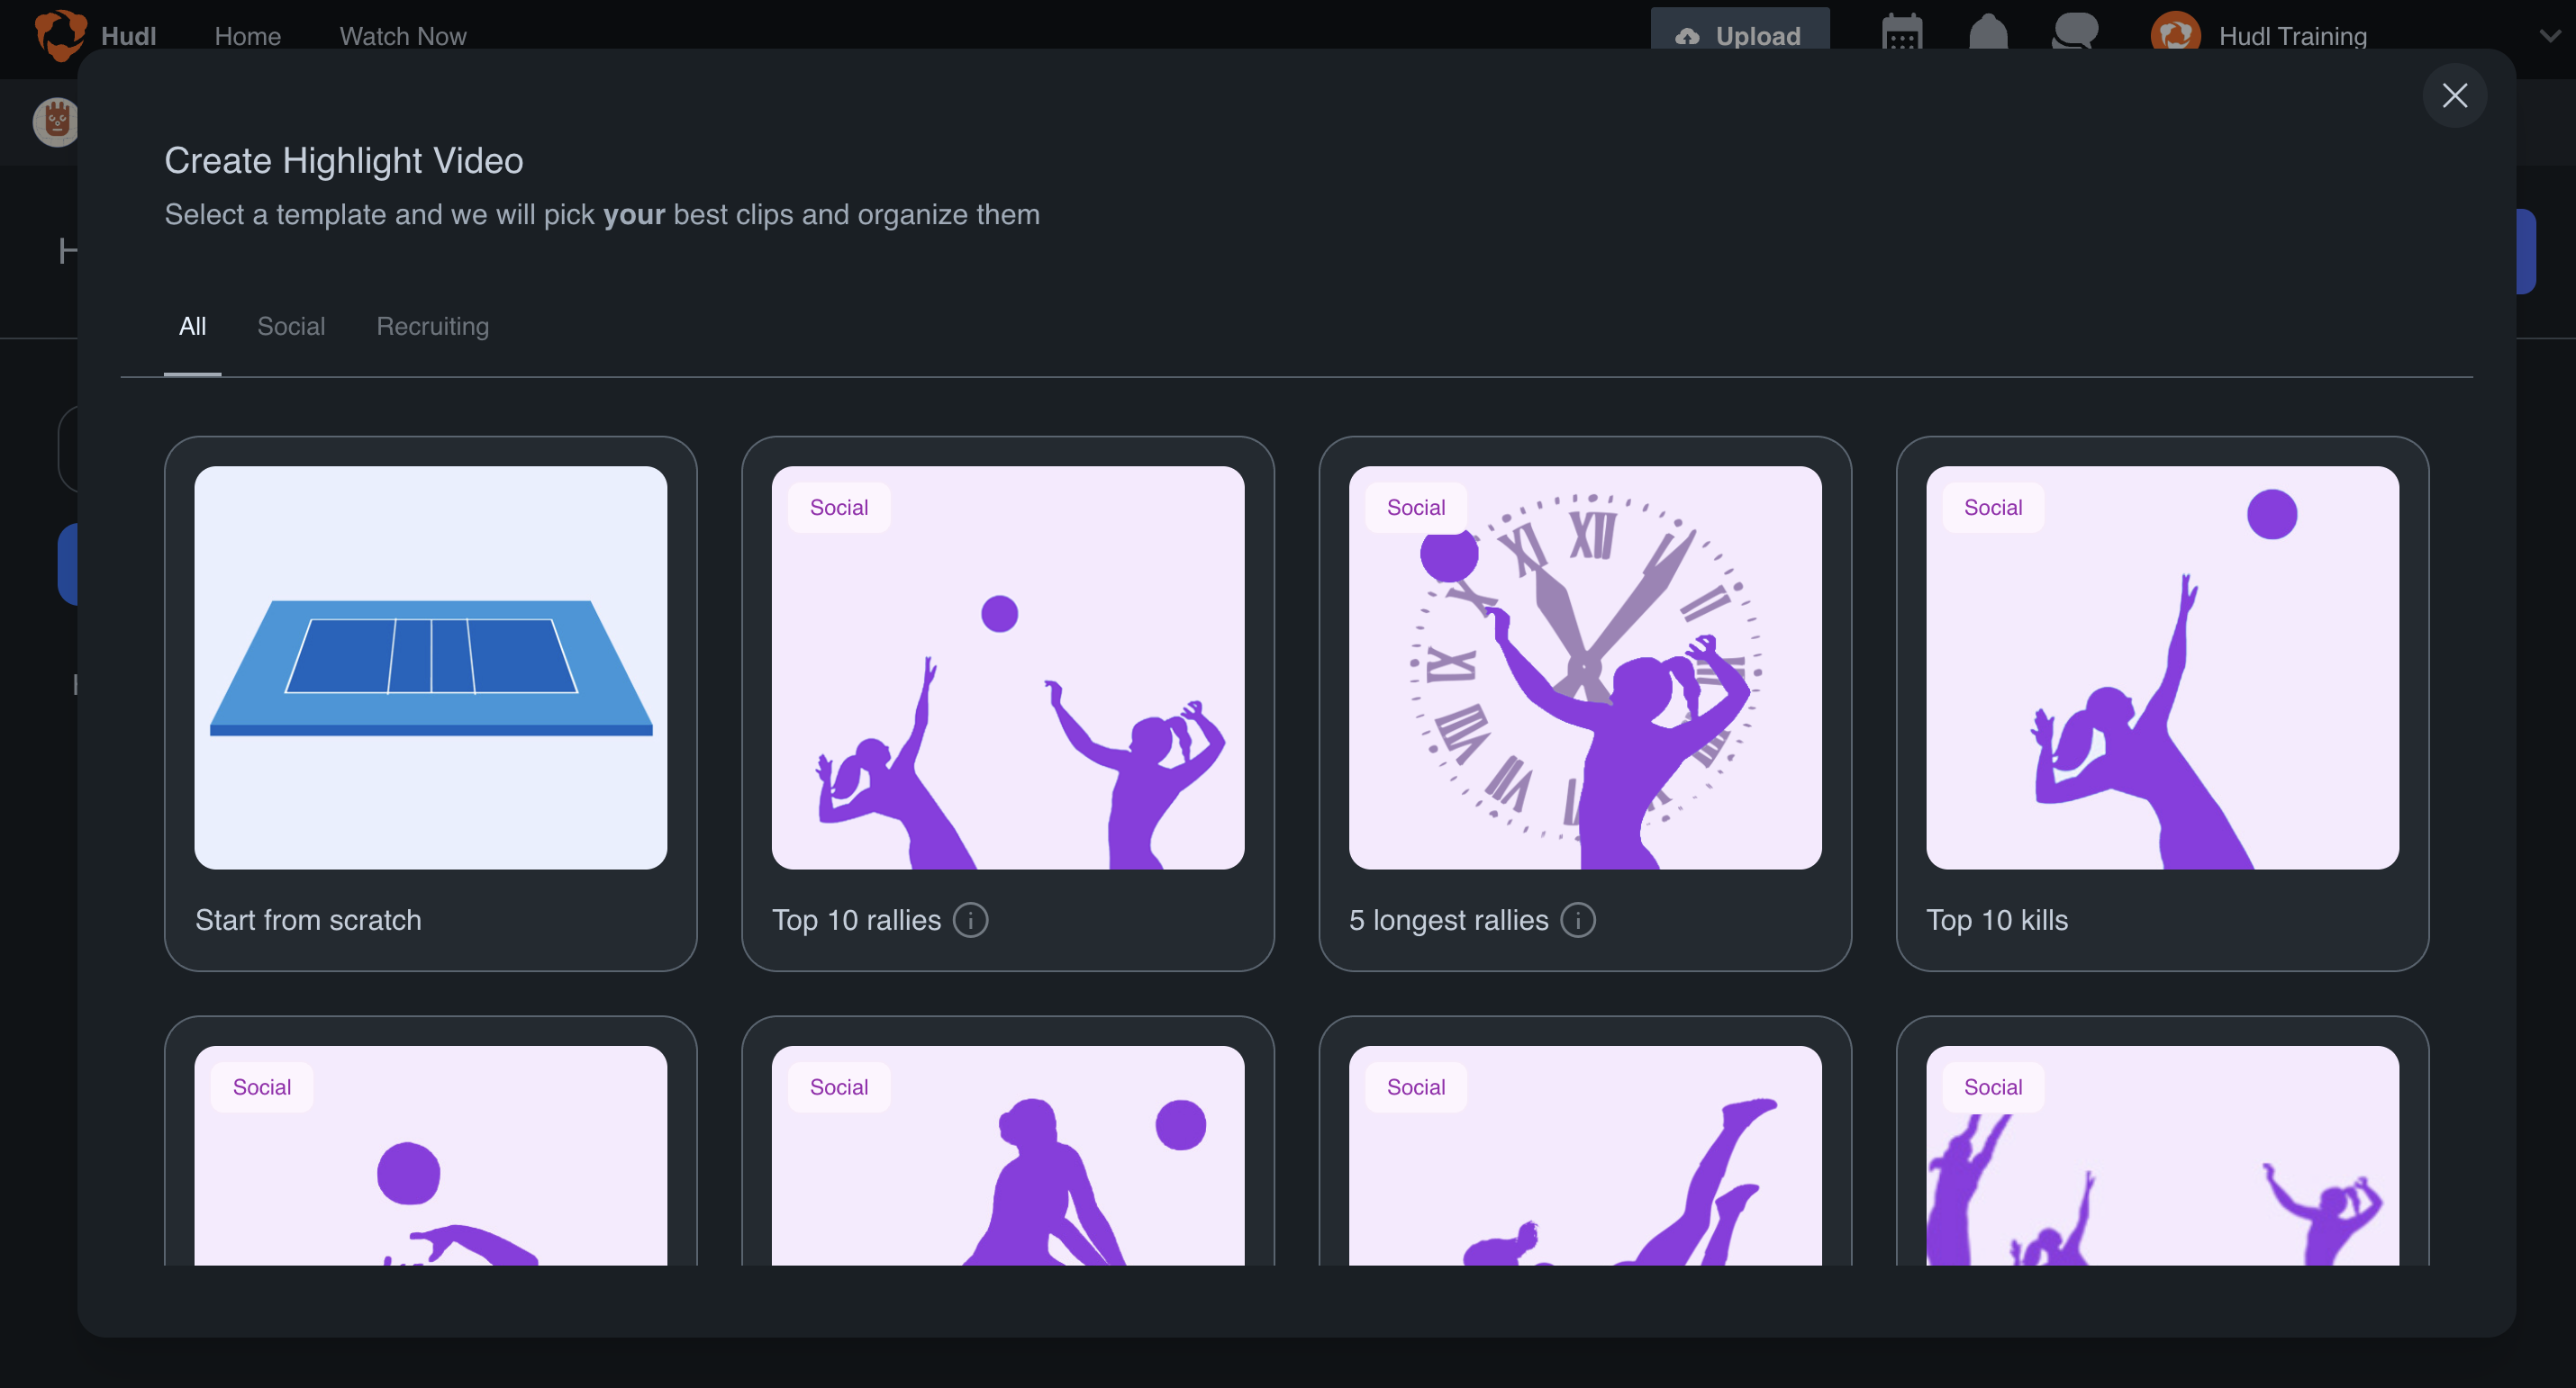The height and width of the screenshot is (1388, 2576).
Task: Show info for Top 10 rallies
Action: 970,919
